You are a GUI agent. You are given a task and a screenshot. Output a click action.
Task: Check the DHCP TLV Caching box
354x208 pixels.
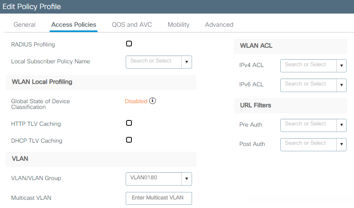129,140
